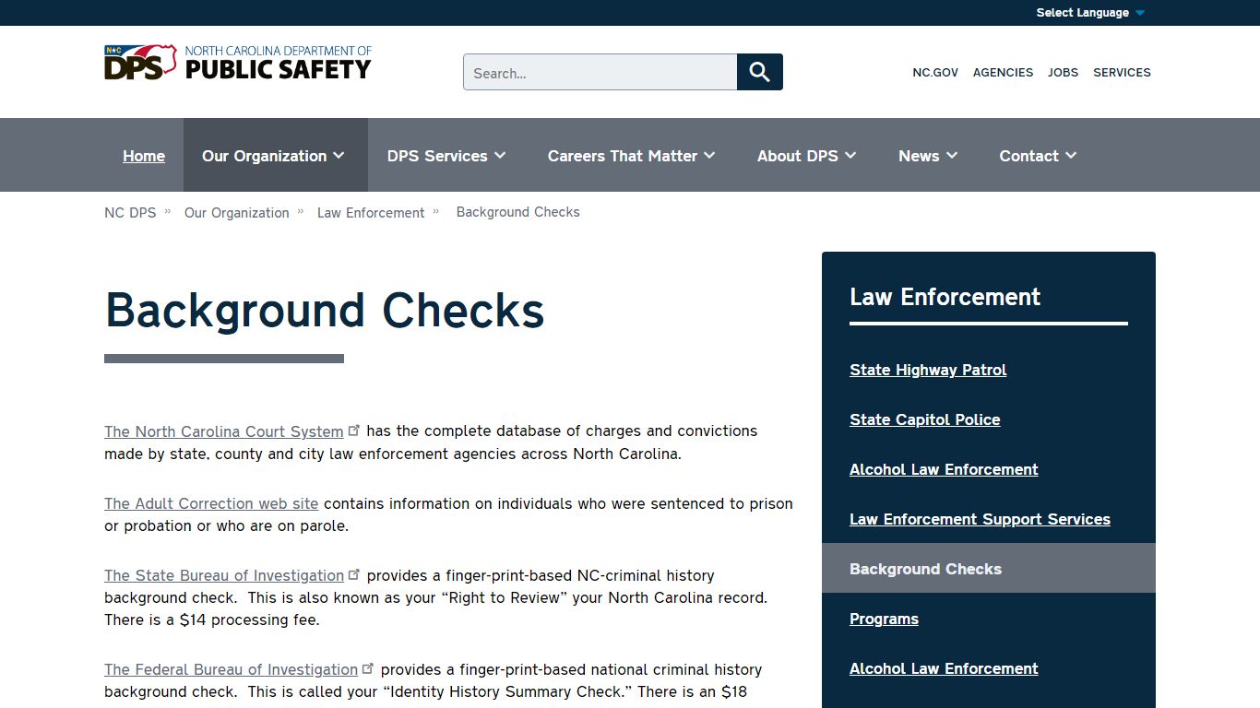
Task: Click the Law Enforcement breadcrumb
Action: [x=371, y=212]
